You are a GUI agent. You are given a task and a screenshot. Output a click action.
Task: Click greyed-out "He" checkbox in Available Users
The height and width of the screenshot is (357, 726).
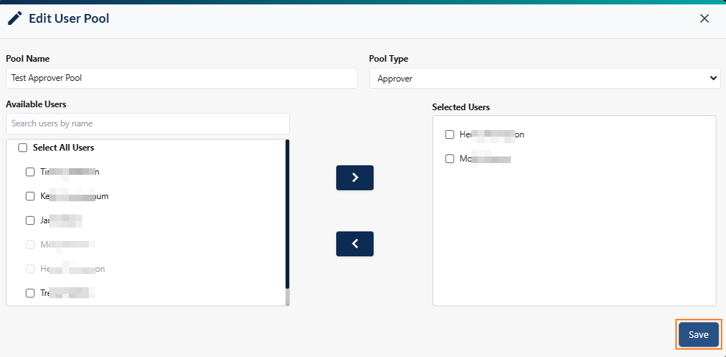point(30,269)
